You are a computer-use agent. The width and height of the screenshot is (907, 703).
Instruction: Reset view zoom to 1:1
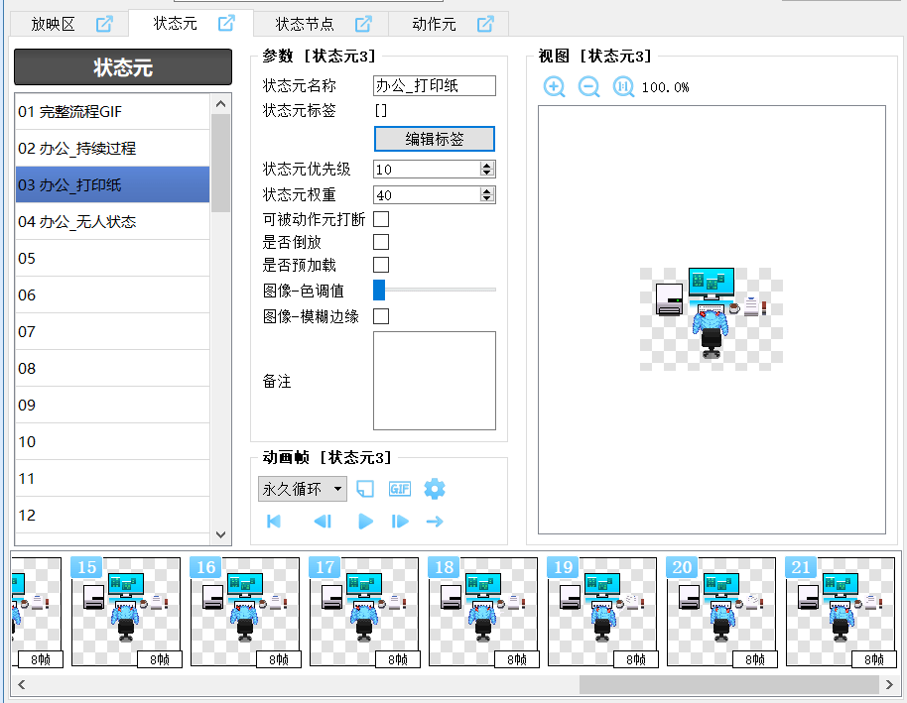(x=623, y=87)
